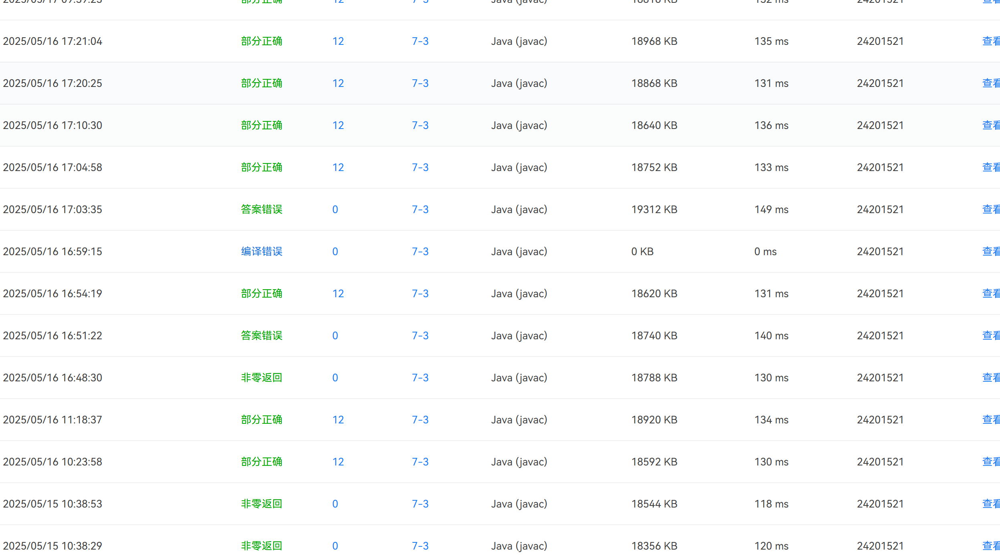Click problem 7-3 on the 17:04:58 row

[x=420, y=167]
